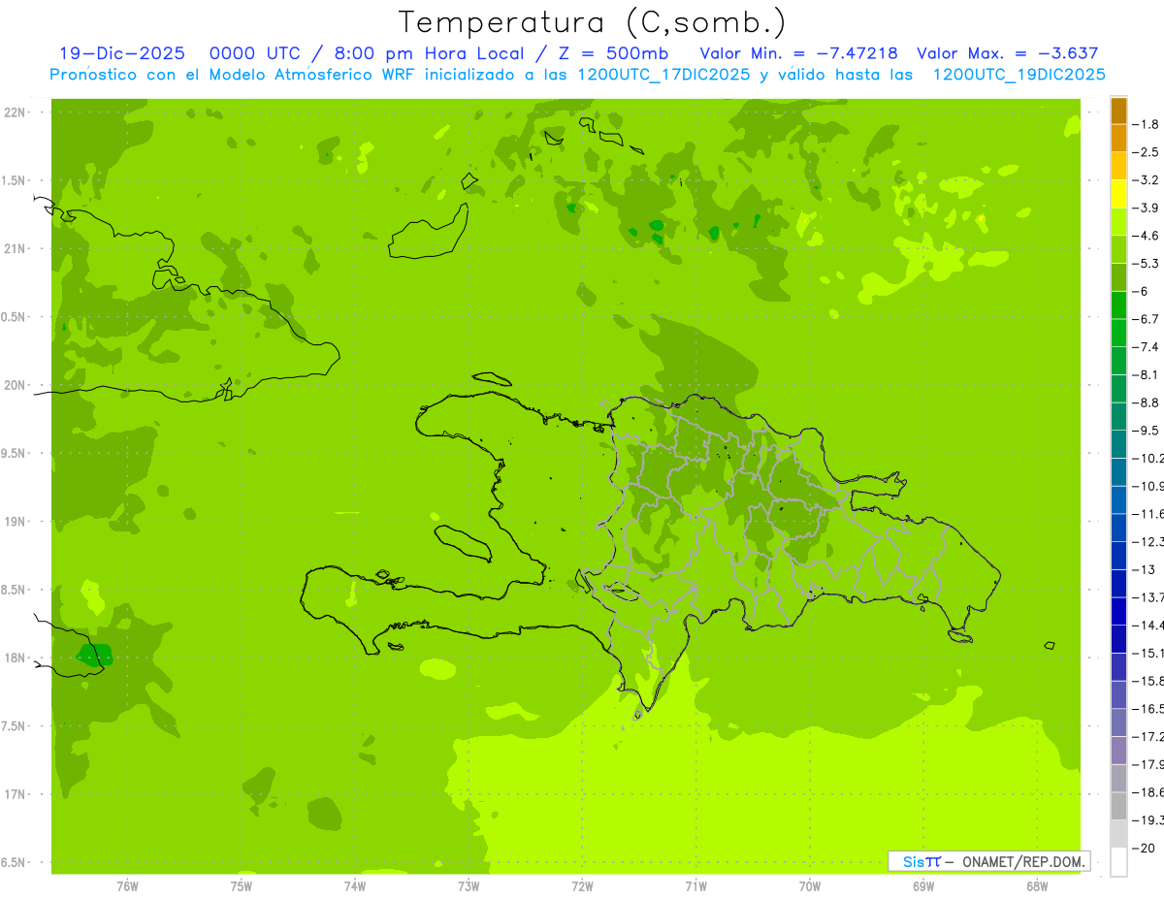This screenshot has height=899, width=1164.
Task: Click the '69W' longitude label
Action: (923, 885)
